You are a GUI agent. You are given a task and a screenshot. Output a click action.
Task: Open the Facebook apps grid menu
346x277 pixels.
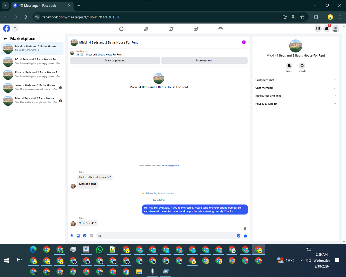pos(318,28)
